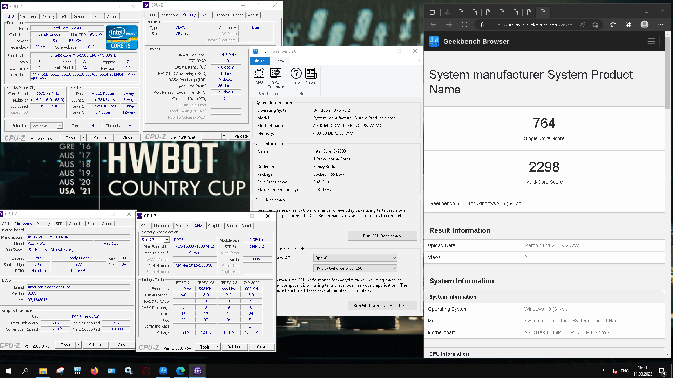Click Run GPU Compute Benchmark button
The image size is (673, 378).
[382, 306]
